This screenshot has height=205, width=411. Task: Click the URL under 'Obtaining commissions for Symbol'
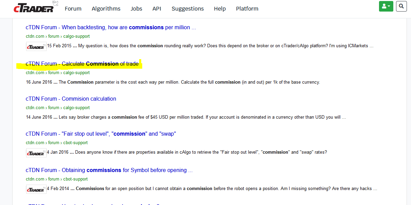(x=57, y=179)
